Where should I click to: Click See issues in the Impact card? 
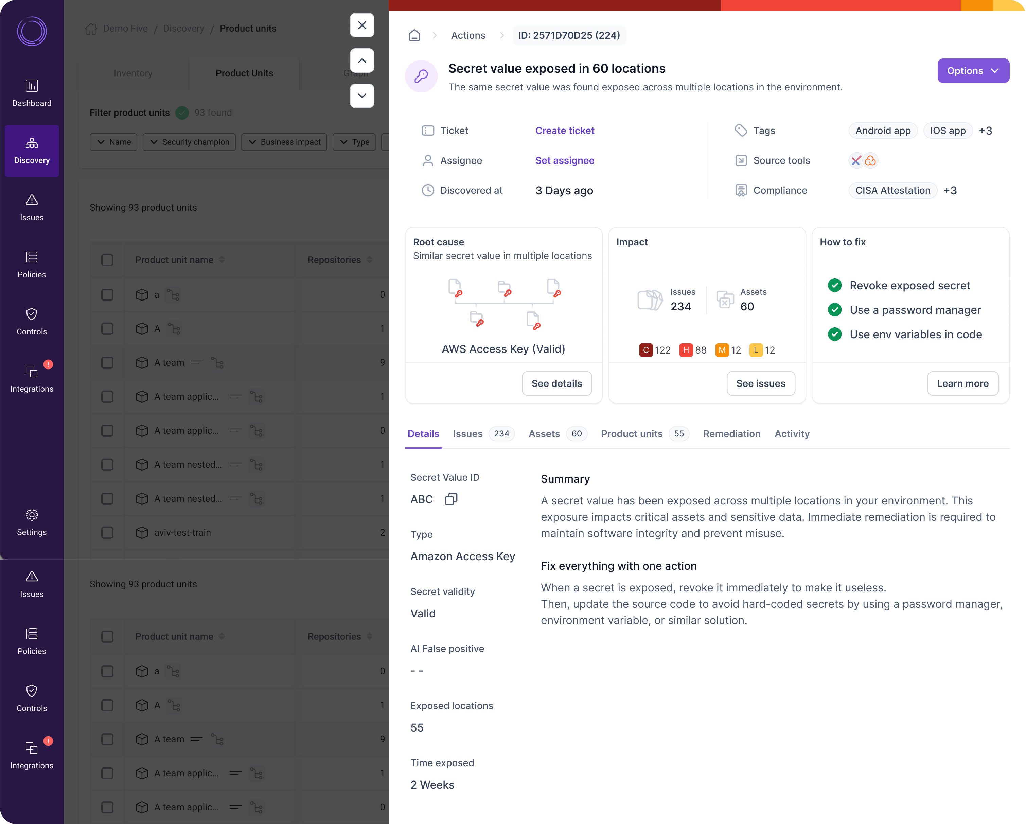pyautogui.click(x=760, y=383)
